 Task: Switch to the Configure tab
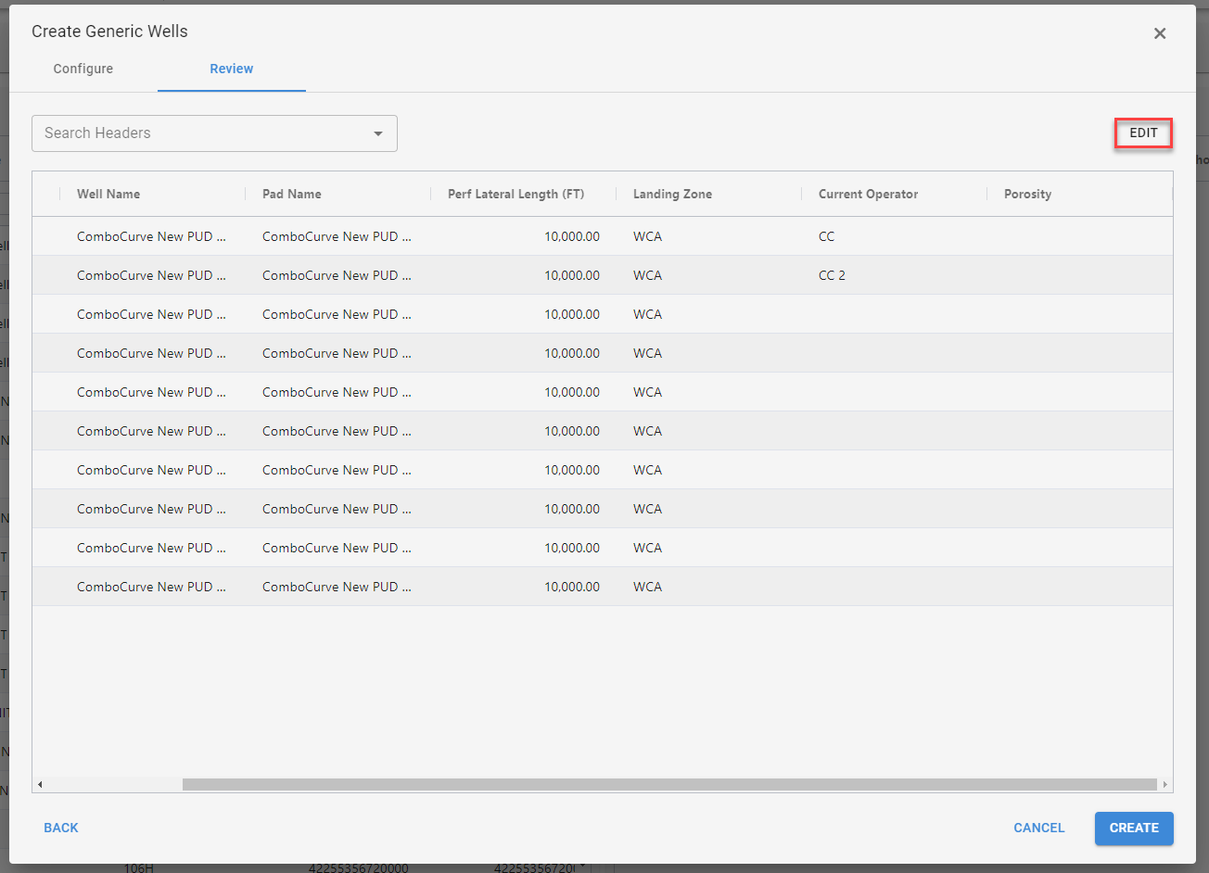[83, 69]
